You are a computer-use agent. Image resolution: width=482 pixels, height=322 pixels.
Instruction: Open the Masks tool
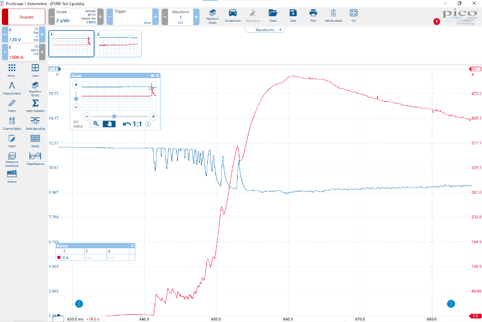click(35, 140)
